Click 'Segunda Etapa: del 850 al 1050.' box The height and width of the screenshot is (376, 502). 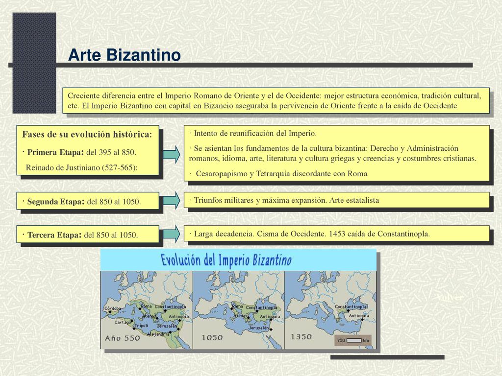click(88, 201)
